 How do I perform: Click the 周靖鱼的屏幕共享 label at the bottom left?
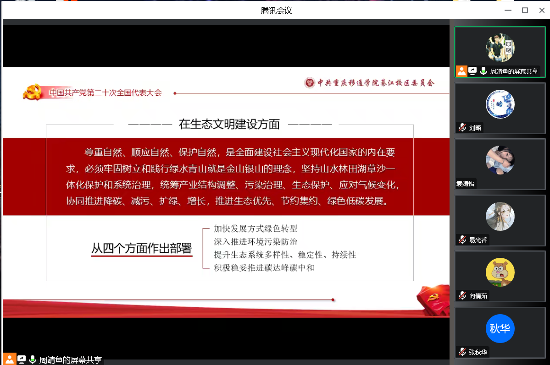coord(70,360)
